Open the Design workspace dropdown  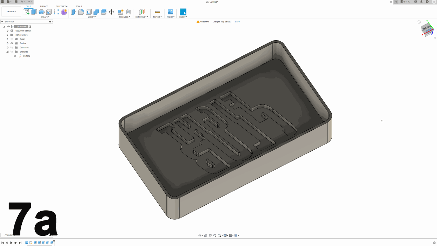(11, 11)
